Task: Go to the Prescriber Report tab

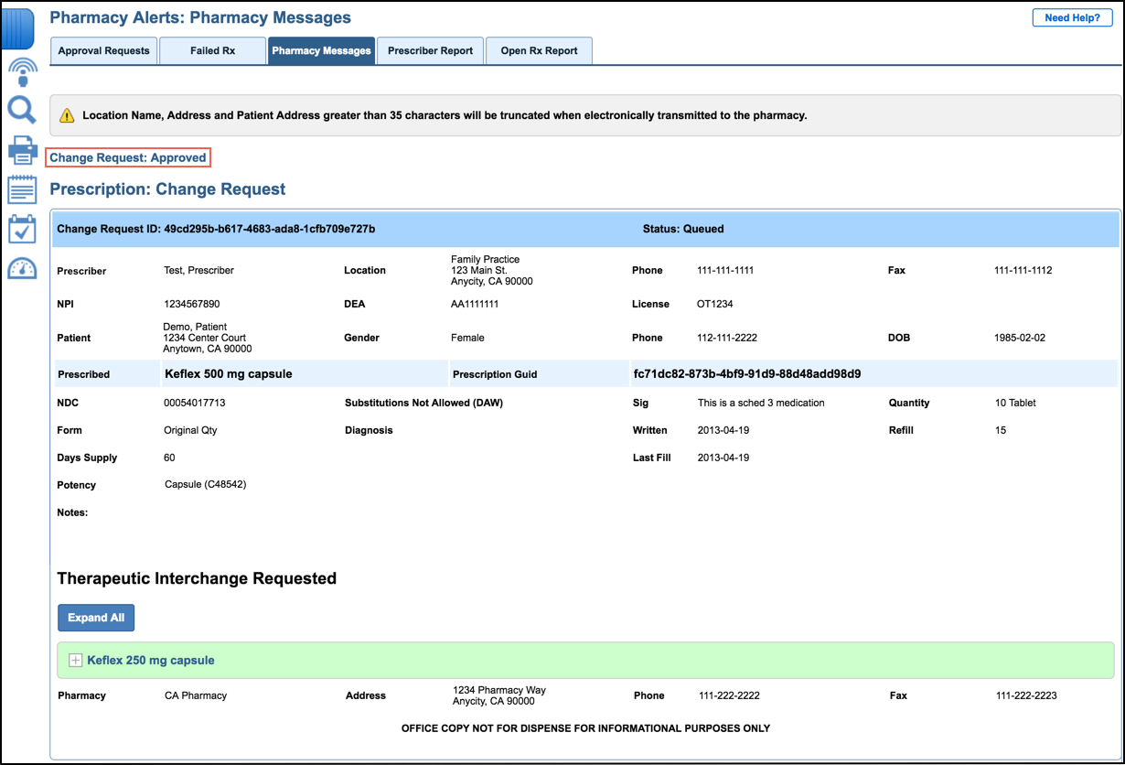Action: coord(430,51)
